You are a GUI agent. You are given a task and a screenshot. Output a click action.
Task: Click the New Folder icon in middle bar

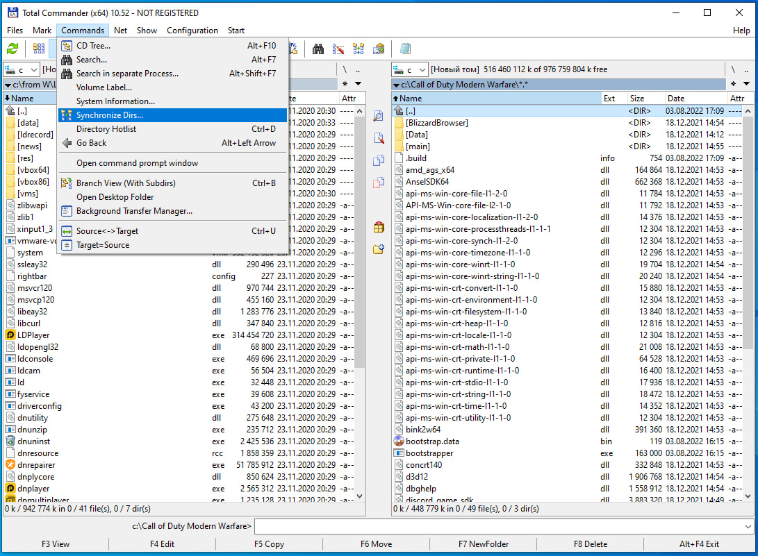tap(379, 249)
